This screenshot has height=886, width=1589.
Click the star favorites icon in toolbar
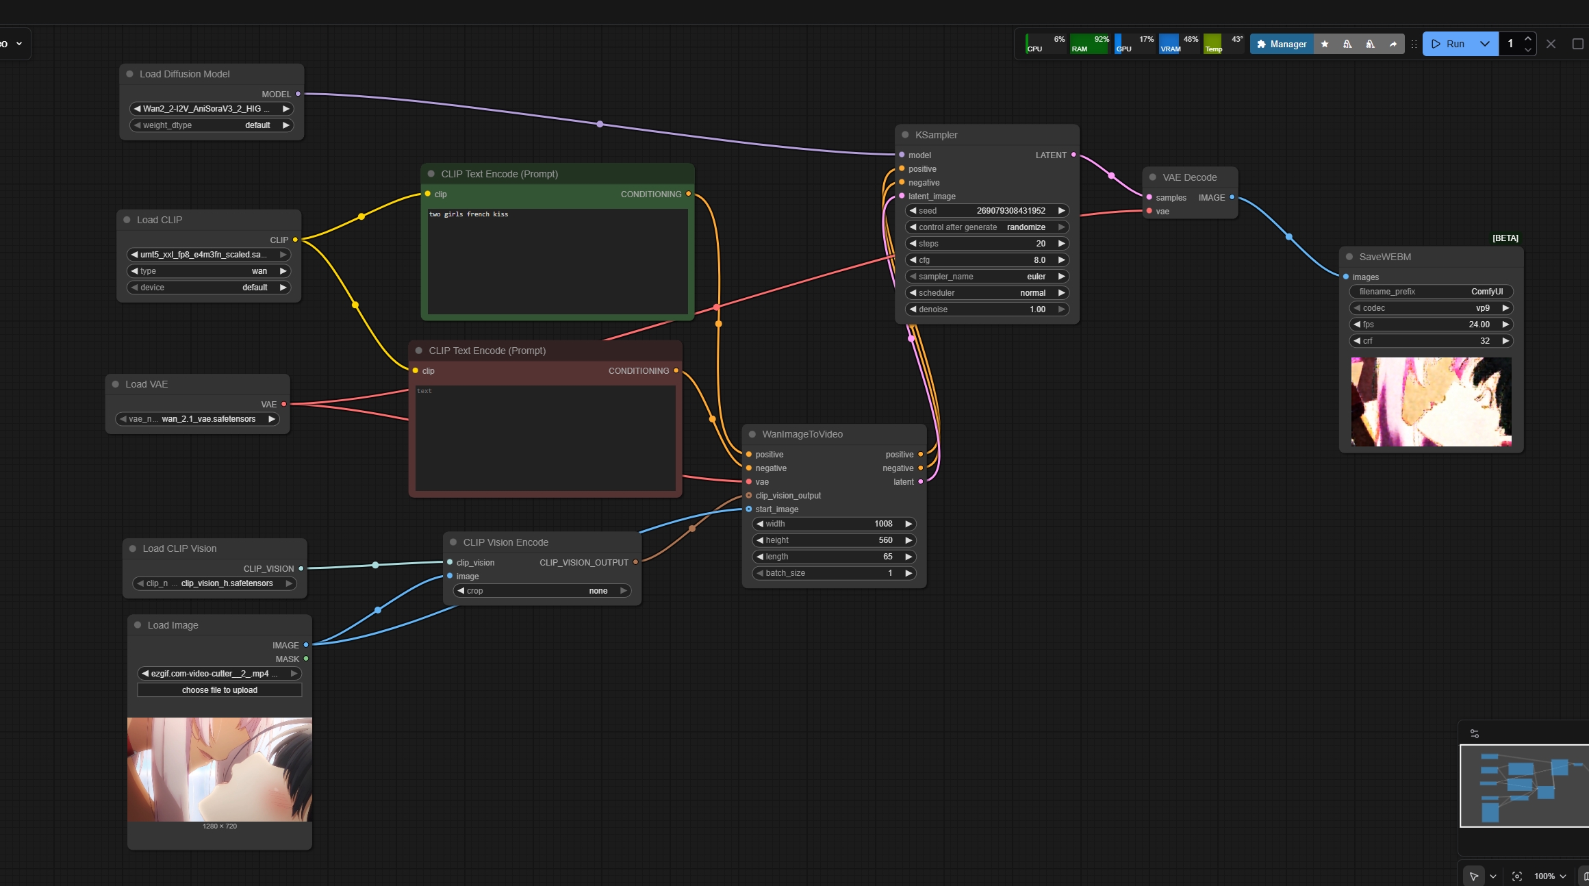click(x=1325, y=44)
